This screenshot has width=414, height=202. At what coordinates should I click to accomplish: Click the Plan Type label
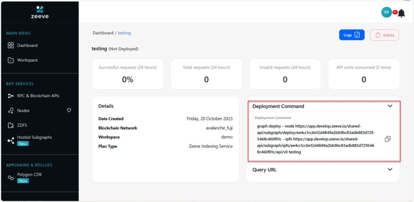click(108, 146)
